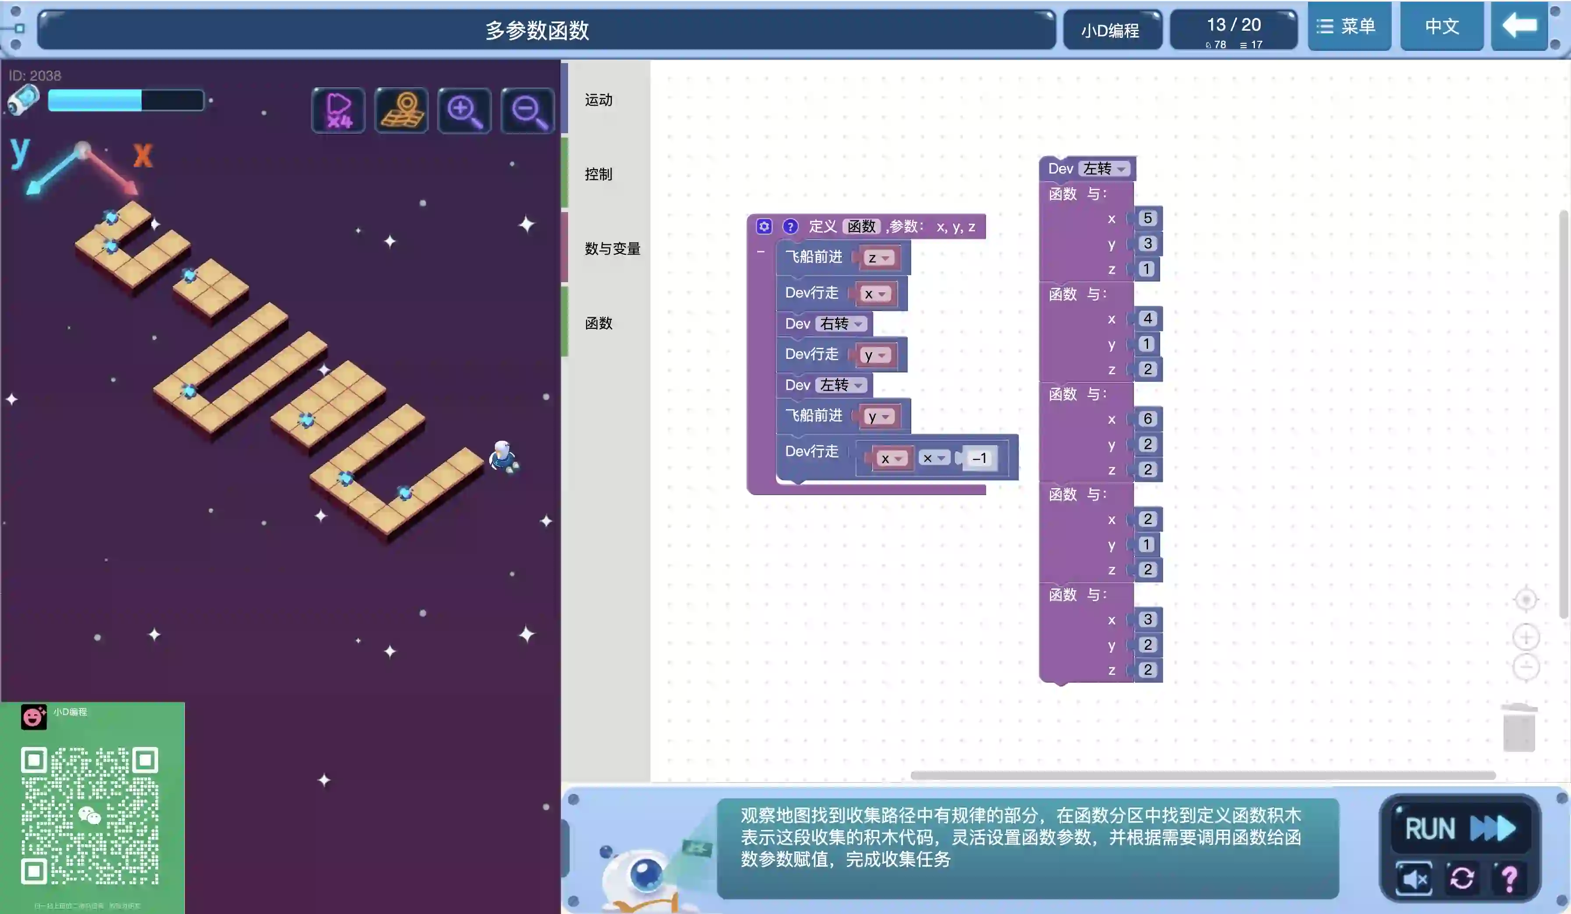Click the zoom-out magnifier above the map
Image resolution: width=1571 pixels, height=914 pixels.
click(527, 111)
